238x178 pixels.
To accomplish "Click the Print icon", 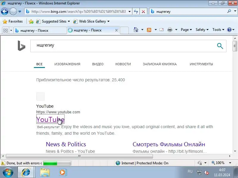I will point(170,30).
